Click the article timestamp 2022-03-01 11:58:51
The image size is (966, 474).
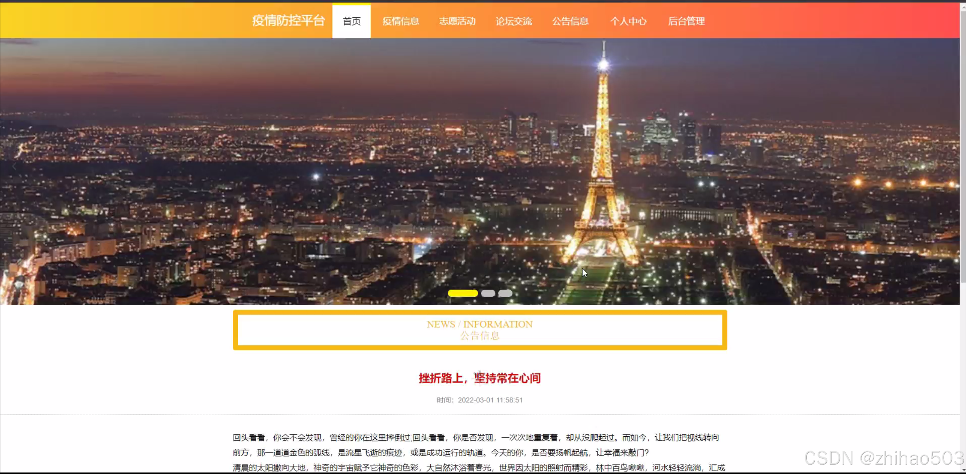click(490, 400)
